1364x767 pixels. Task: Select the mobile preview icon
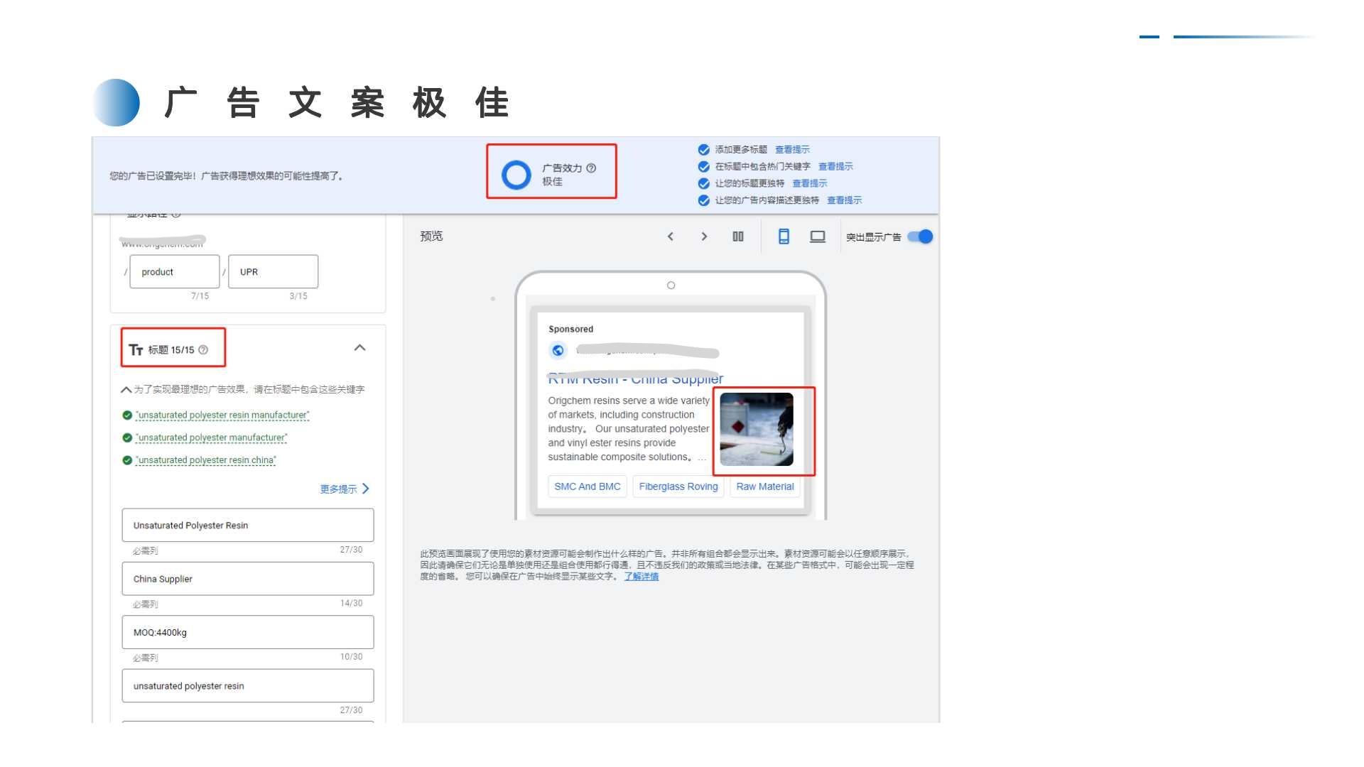784,236
